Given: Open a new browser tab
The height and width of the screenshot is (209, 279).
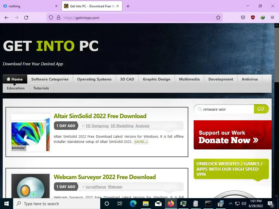Looking at the screenshot, I should click(128, 6).
